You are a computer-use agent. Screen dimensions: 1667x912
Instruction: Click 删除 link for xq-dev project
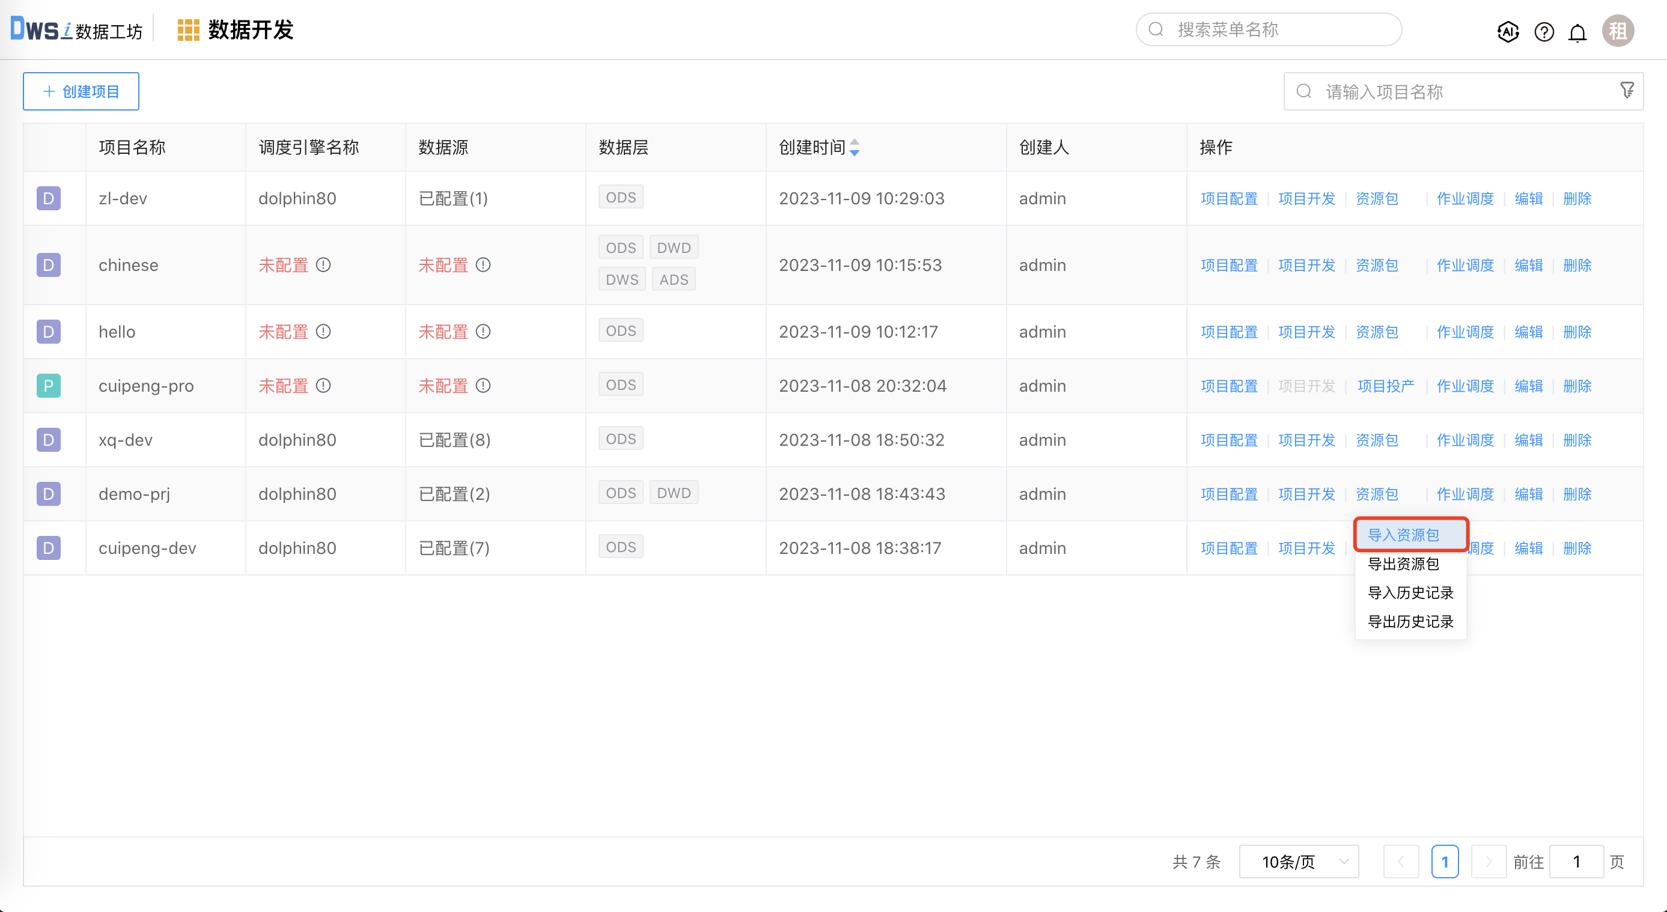pyautogui.click(x=1576, y=440)
